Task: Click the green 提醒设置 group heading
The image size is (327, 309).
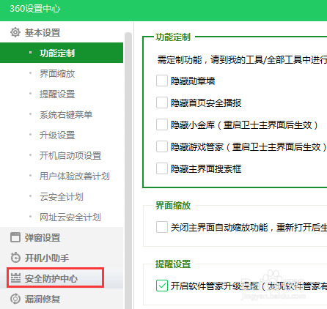Action: 173,264
